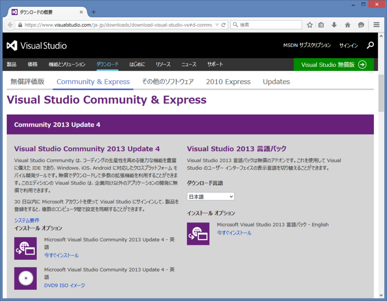The image size is (387, 301).
Task: Switch to 無償評価版 tab
Action: [x=28, y=81]
